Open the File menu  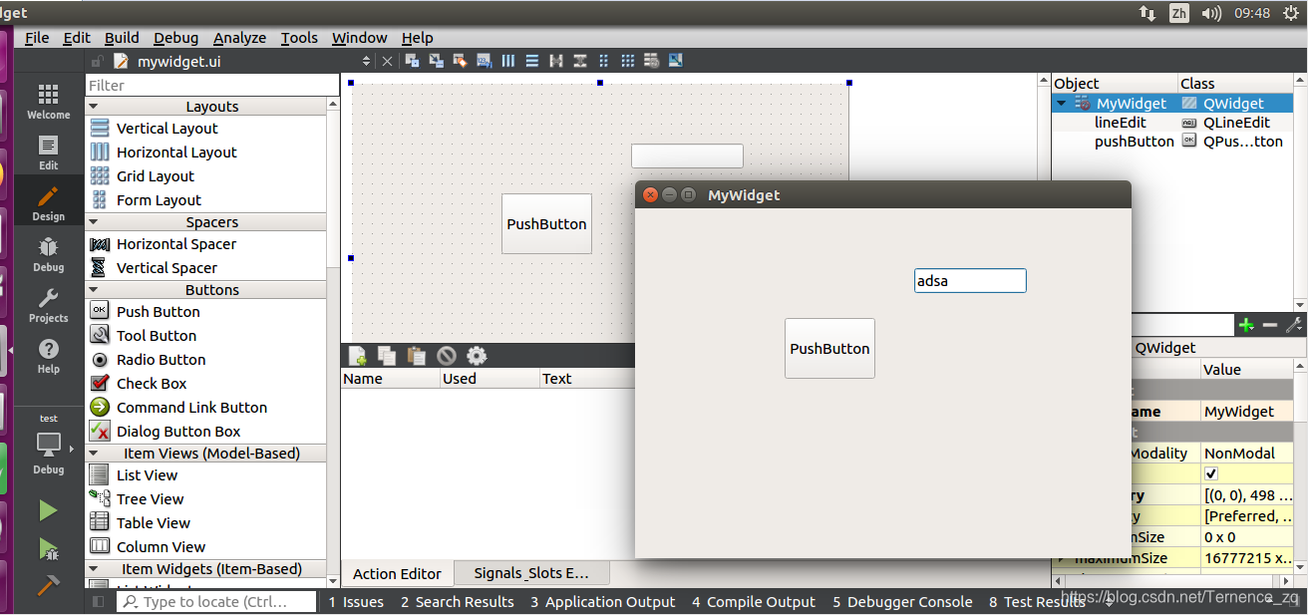(37, 38)
